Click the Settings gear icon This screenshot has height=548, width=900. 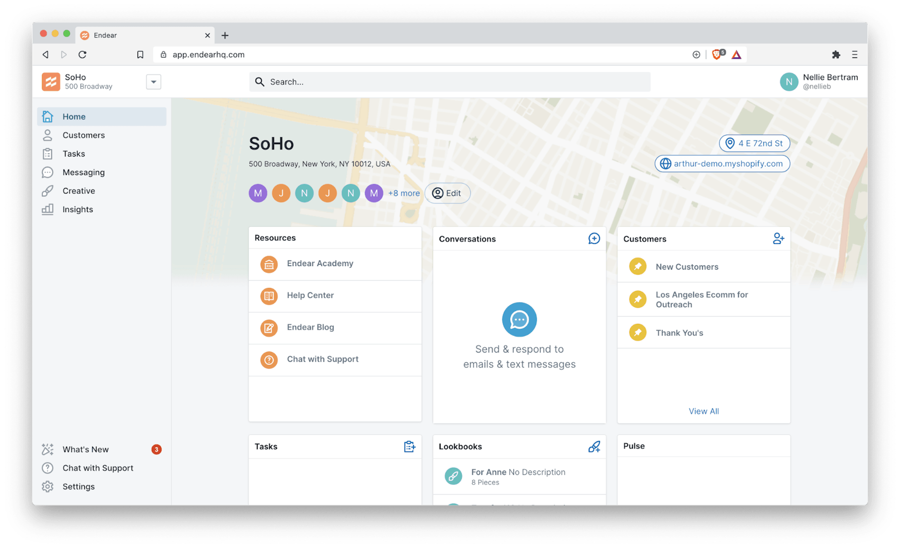tap(47, 486)
